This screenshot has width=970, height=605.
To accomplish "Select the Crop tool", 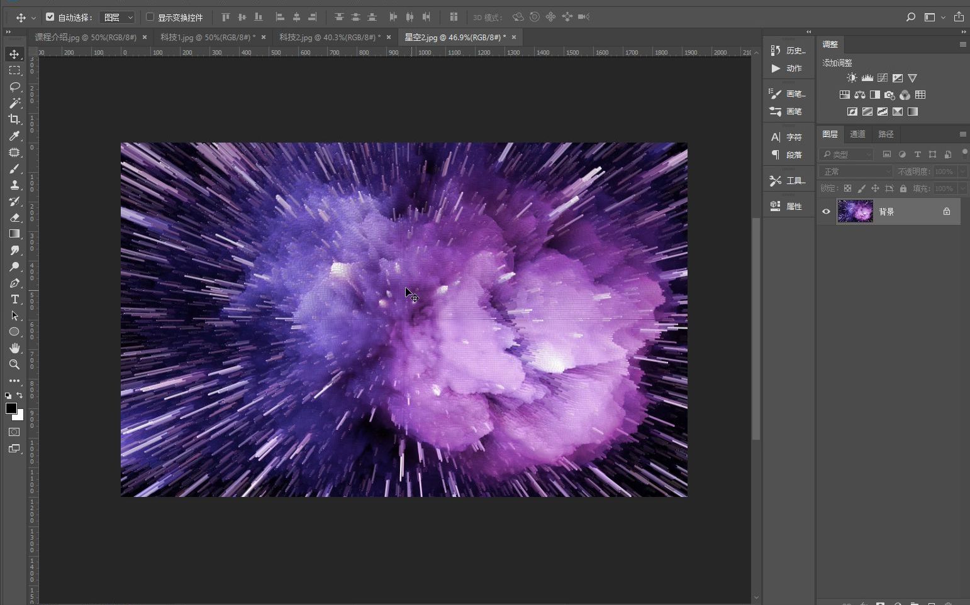I will [14, 119].
